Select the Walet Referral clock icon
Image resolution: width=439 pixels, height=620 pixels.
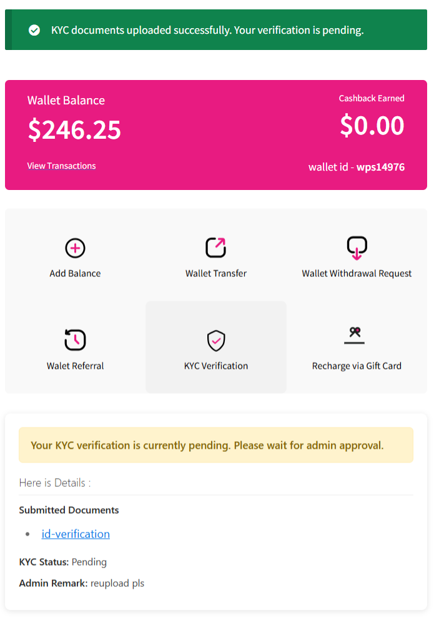(x=75, y=339)
